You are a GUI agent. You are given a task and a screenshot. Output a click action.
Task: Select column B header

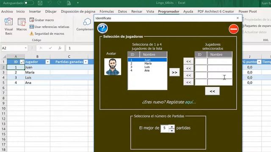(37, 57)
